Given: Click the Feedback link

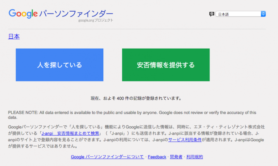Looking at the screenshot, I should click(x=157, y=157).
